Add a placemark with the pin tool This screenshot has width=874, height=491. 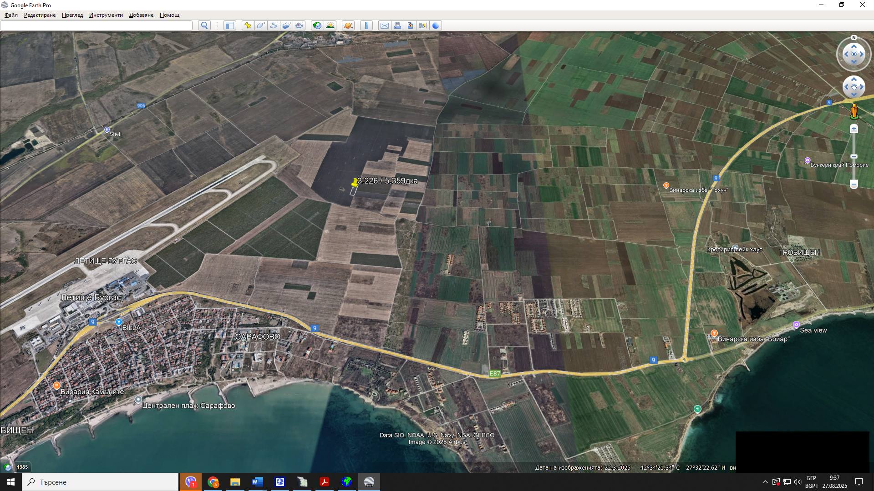[x=248, y=25]
